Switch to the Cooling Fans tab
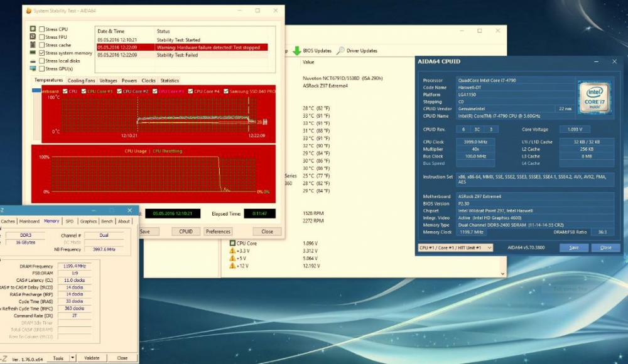 point(81,81)
